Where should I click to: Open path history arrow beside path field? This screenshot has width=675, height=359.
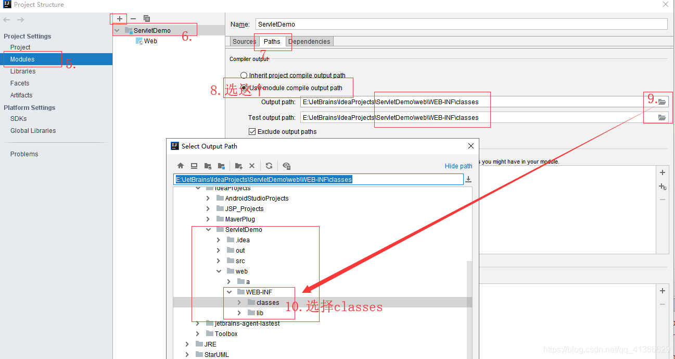pyautogui.click(x=468, y=179)
